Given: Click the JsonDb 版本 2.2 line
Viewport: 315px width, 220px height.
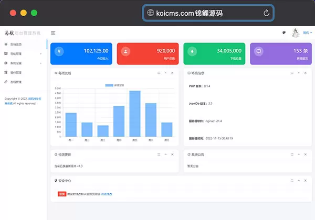Looking at the screenshot, I should click(x=201, y=104).
